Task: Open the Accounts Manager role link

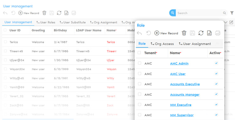Action: [185, 94]
